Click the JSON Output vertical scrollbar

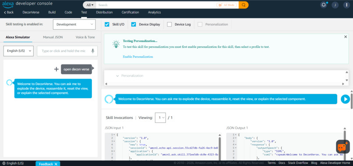[344, 143]
